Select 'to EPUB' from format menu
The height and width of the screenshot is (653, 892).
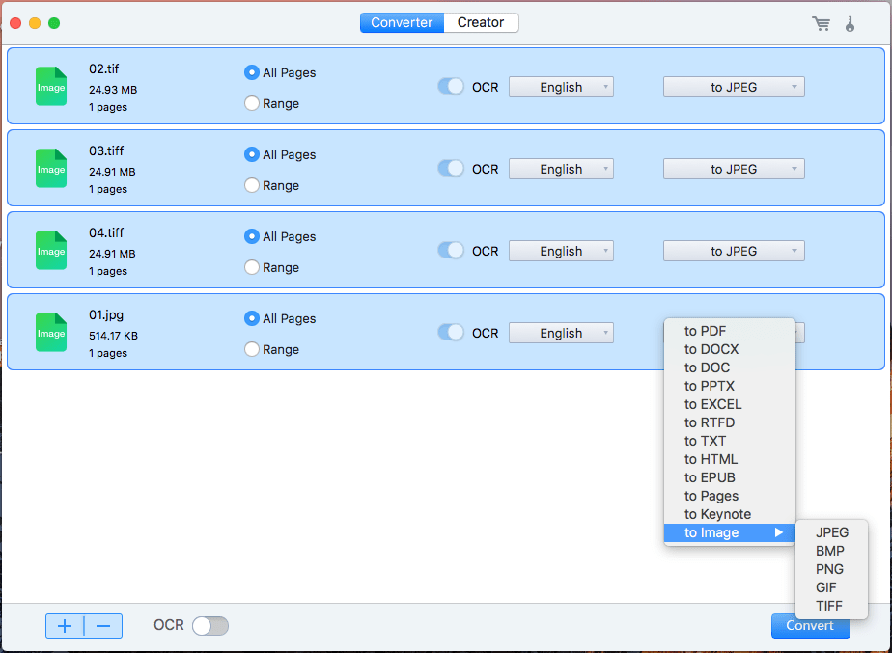tap(729, 477)
